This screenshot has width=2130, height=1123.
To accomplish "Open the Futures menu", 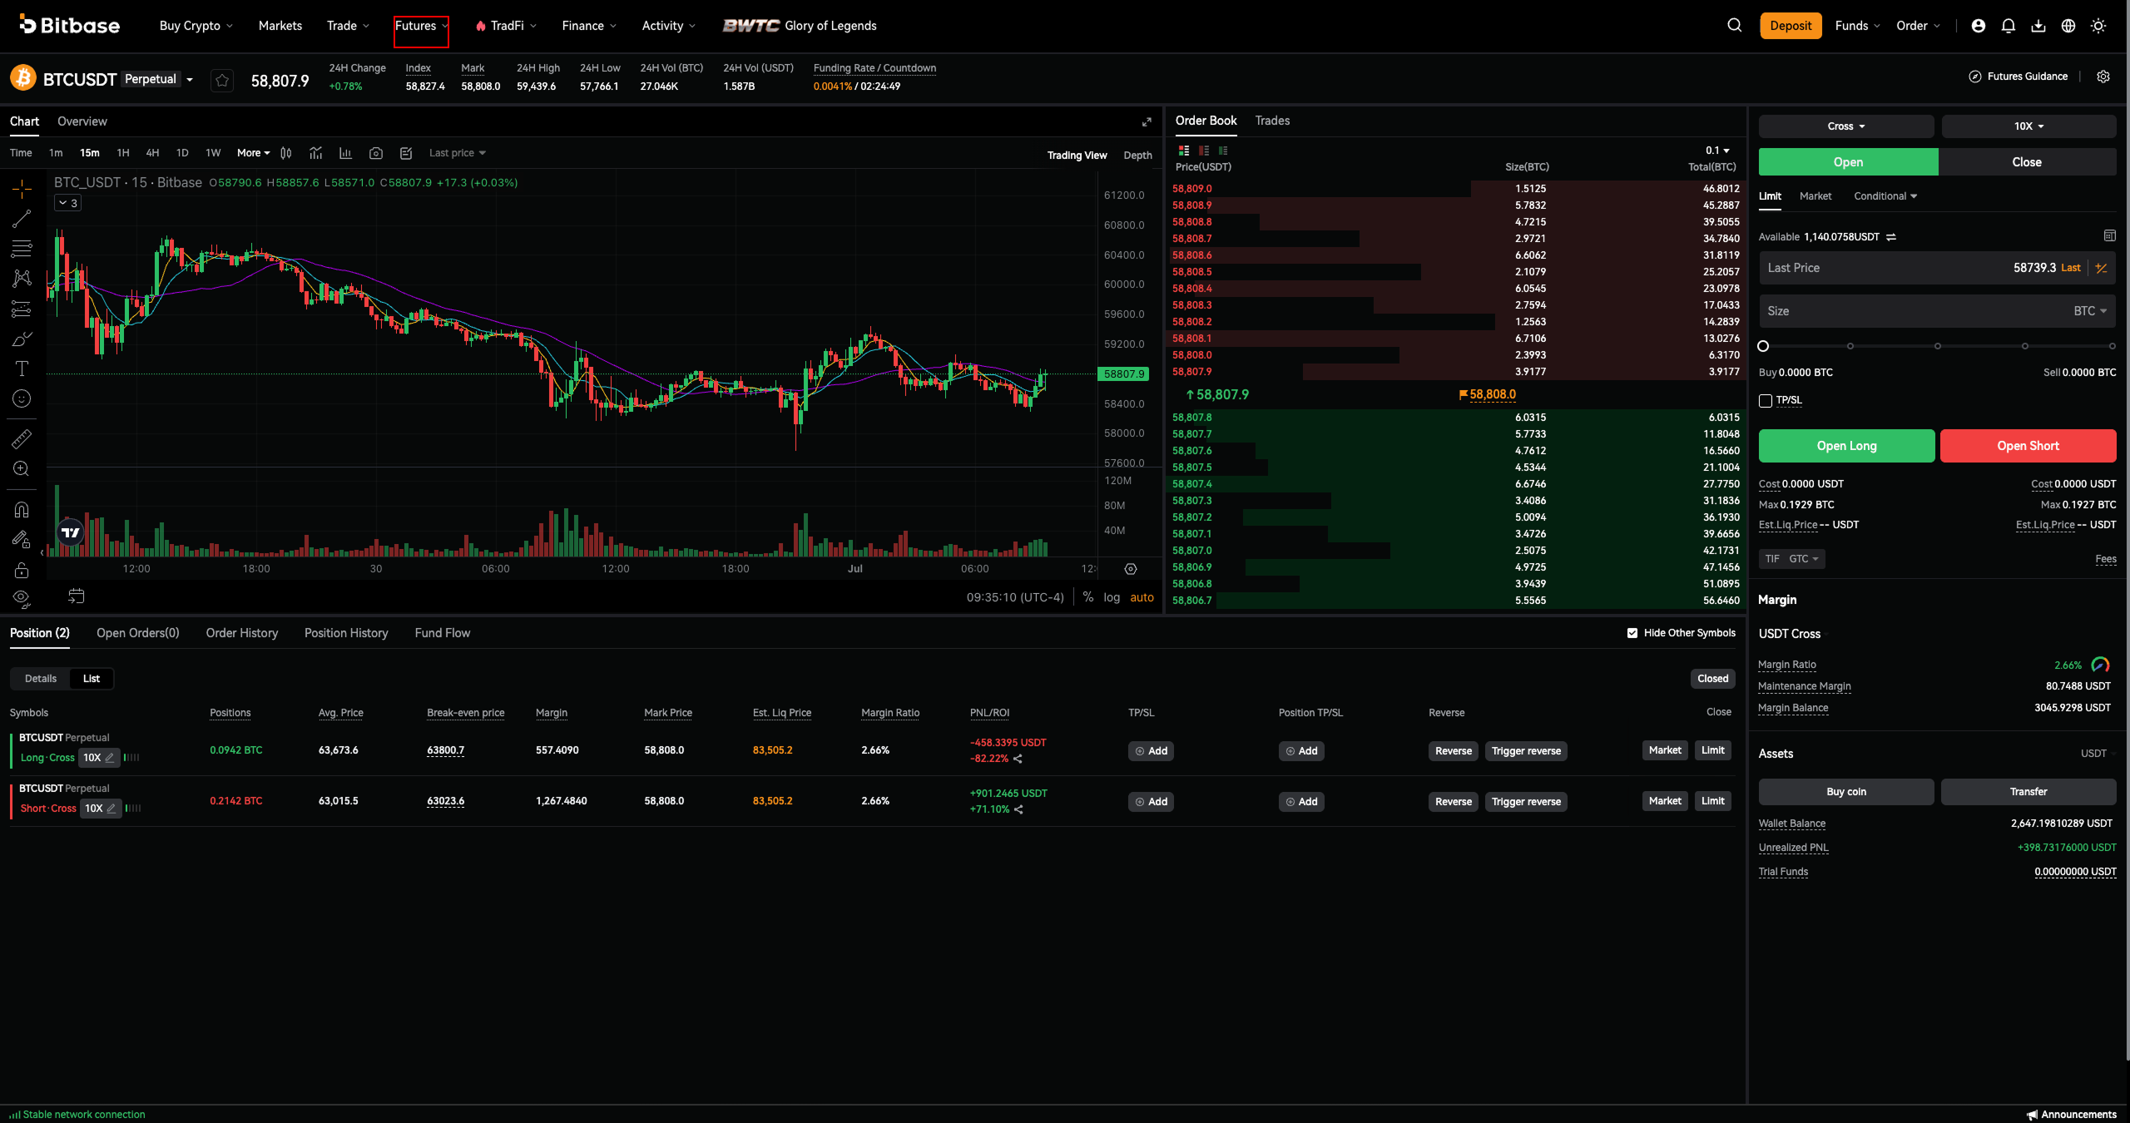I will point(421,26).
